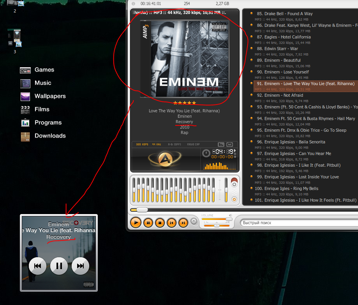Mute sound with the speaker icon

coord(231,215)
